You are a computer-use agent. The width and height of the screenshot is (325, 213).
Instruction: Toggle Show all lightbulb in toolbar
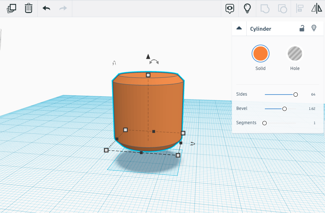pyautogui.click(x=247, y=9)
